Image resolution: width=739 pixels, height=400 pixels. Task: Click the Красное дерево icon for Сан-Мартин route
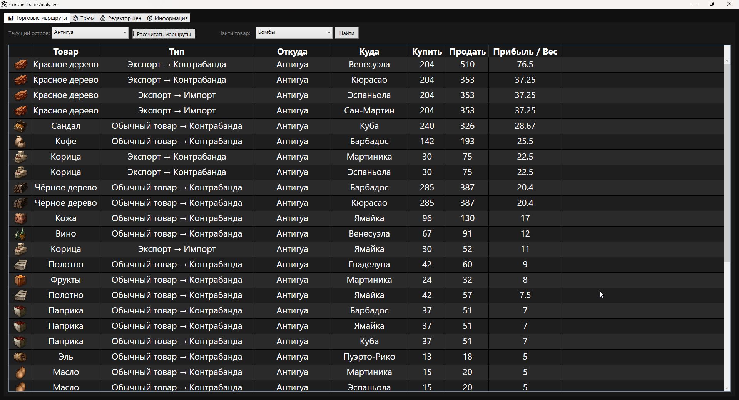click(20, 111)
